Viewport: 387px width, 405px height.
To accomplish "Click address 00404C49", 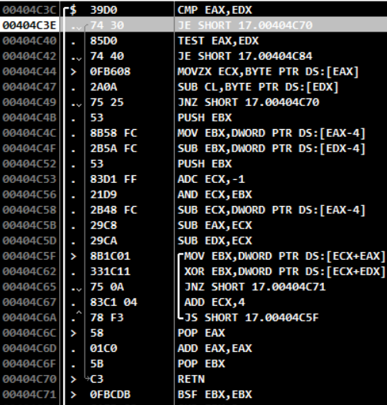I will pos(29,102).
